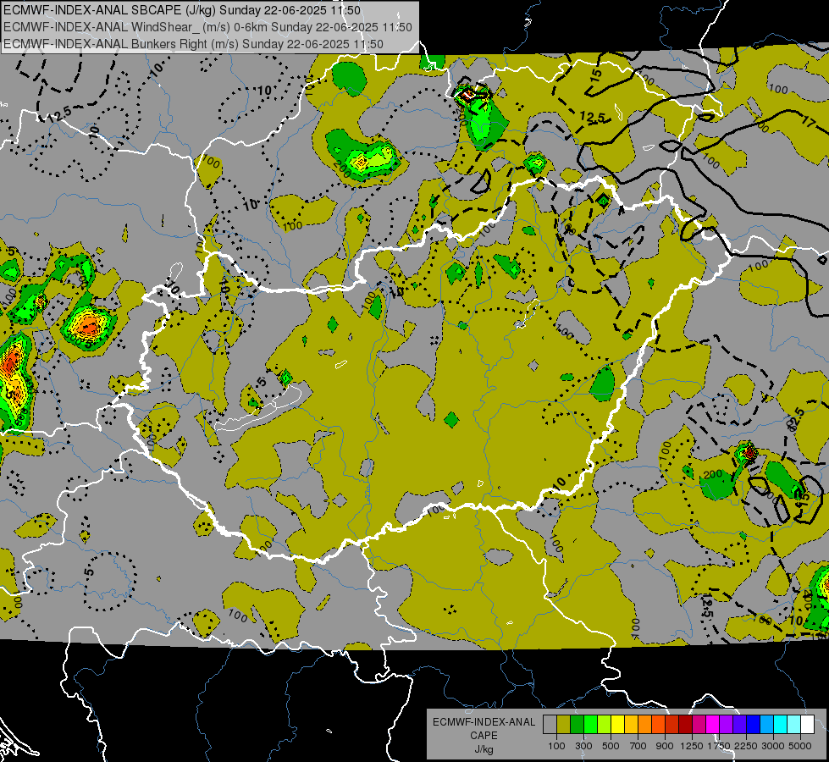This screenshot has height=762, width=829.
Task: Select the gray swatch in CAPE legend
Action: [x=550, y=725]
